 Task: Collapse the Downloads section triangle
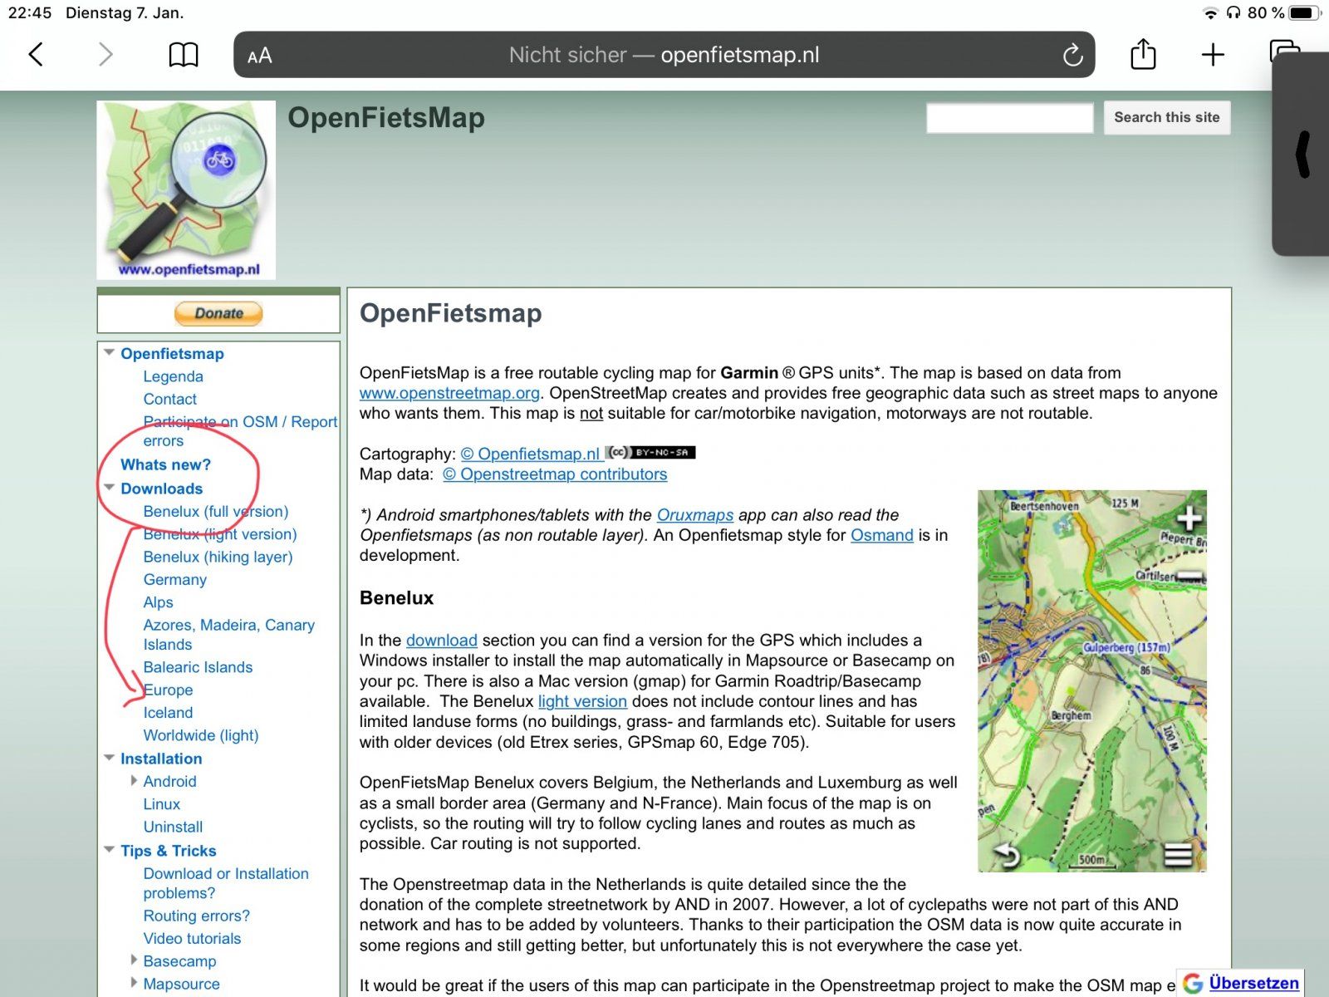click(x=109, y=488)
